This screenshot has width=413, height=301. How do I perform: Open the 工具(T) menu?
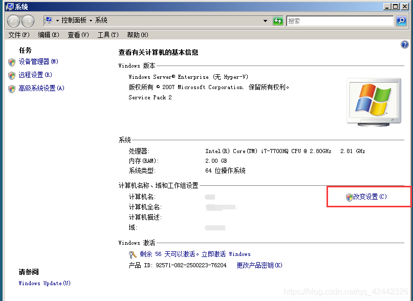pyautogui.click(x=108, y=35)
